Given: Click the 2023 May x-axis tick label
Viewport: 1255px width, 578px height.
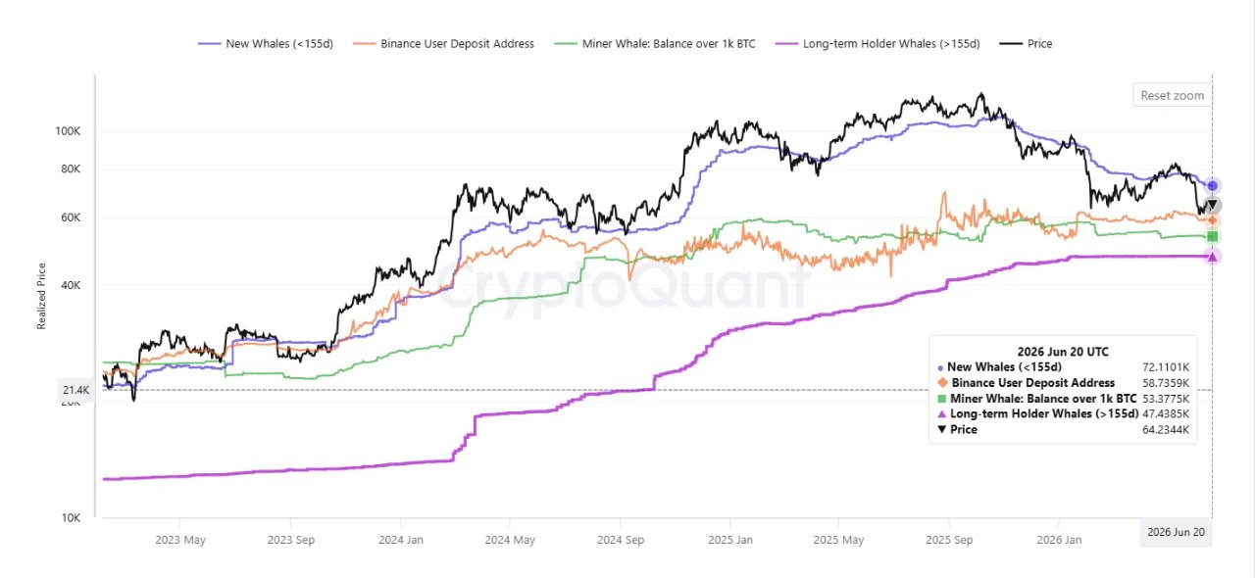Looking at the screenshot, I should [180, 539].
